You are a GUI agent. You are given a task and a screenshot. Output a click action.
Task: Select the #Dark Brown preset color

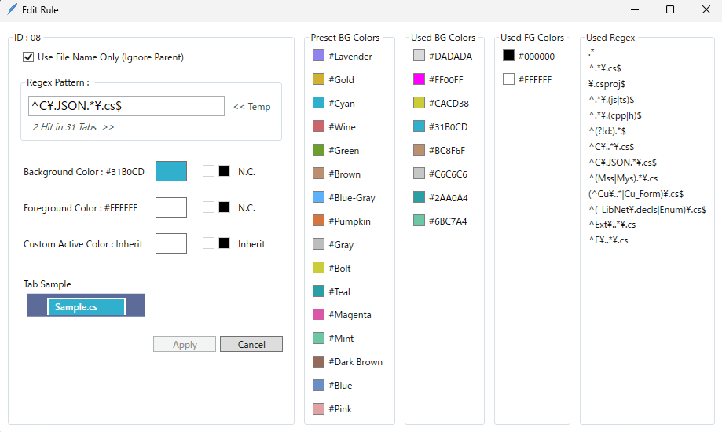pos(348,362)
